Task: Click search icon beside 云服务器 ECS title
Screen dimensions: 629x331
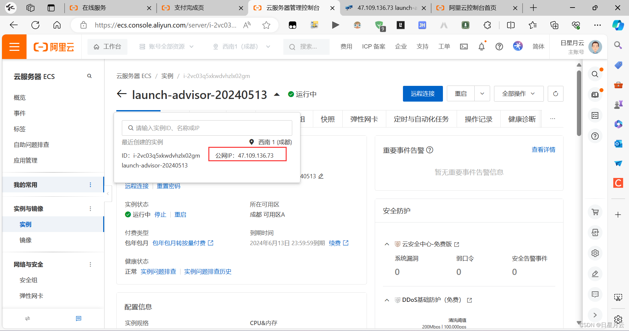Action: click(x=89, y=76)
